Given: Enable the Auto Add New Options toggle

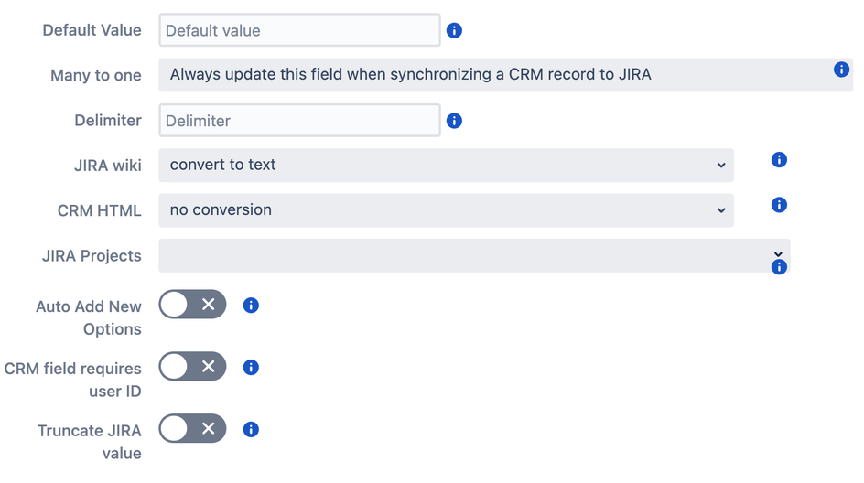Looking at the screenshot, I should coord(192,305).
